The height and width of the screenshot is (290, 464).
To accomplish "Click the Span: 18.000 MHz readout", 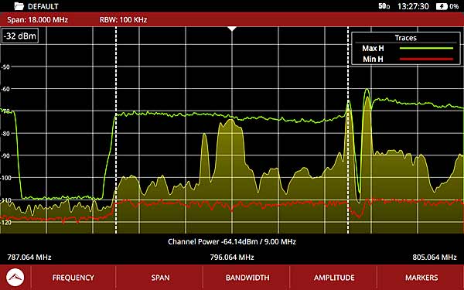I will coord(38,20).
